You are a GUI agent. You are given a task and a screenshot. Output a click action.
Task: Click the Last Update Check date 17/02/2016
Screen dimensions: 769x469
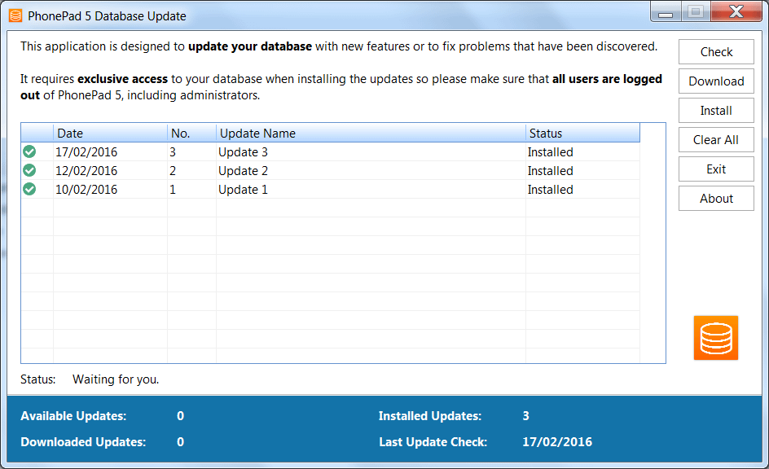[x=557, y=442]
